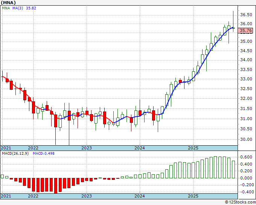This screenshot has height=205, width=256.
Task: Click 2024 on the MACD timeline
Action: click(x=140, y=196)
